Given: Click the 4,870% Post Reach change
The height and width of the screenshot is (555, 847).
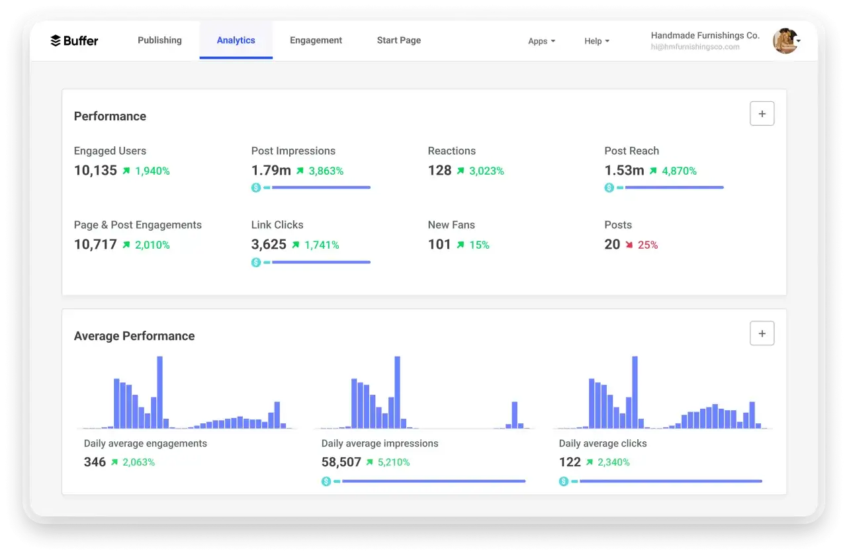Looking at the screenshot, I should coord(679,171).
